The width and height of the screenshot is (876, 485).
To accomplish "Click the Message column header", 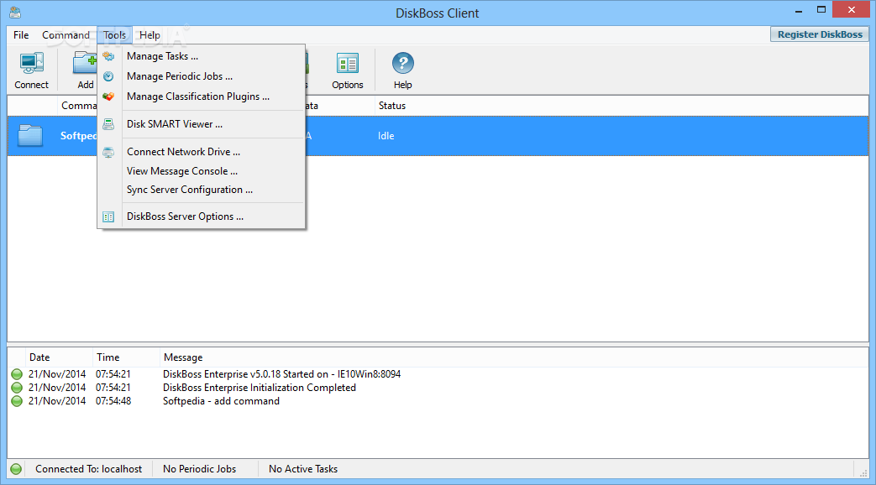I will [x=183, y=357].
